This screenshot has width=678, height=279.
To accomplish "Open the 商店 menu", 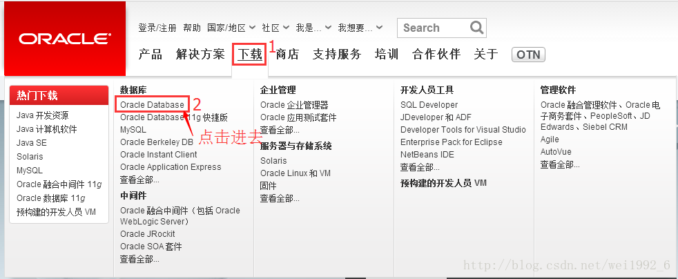I will click(287, 55).
